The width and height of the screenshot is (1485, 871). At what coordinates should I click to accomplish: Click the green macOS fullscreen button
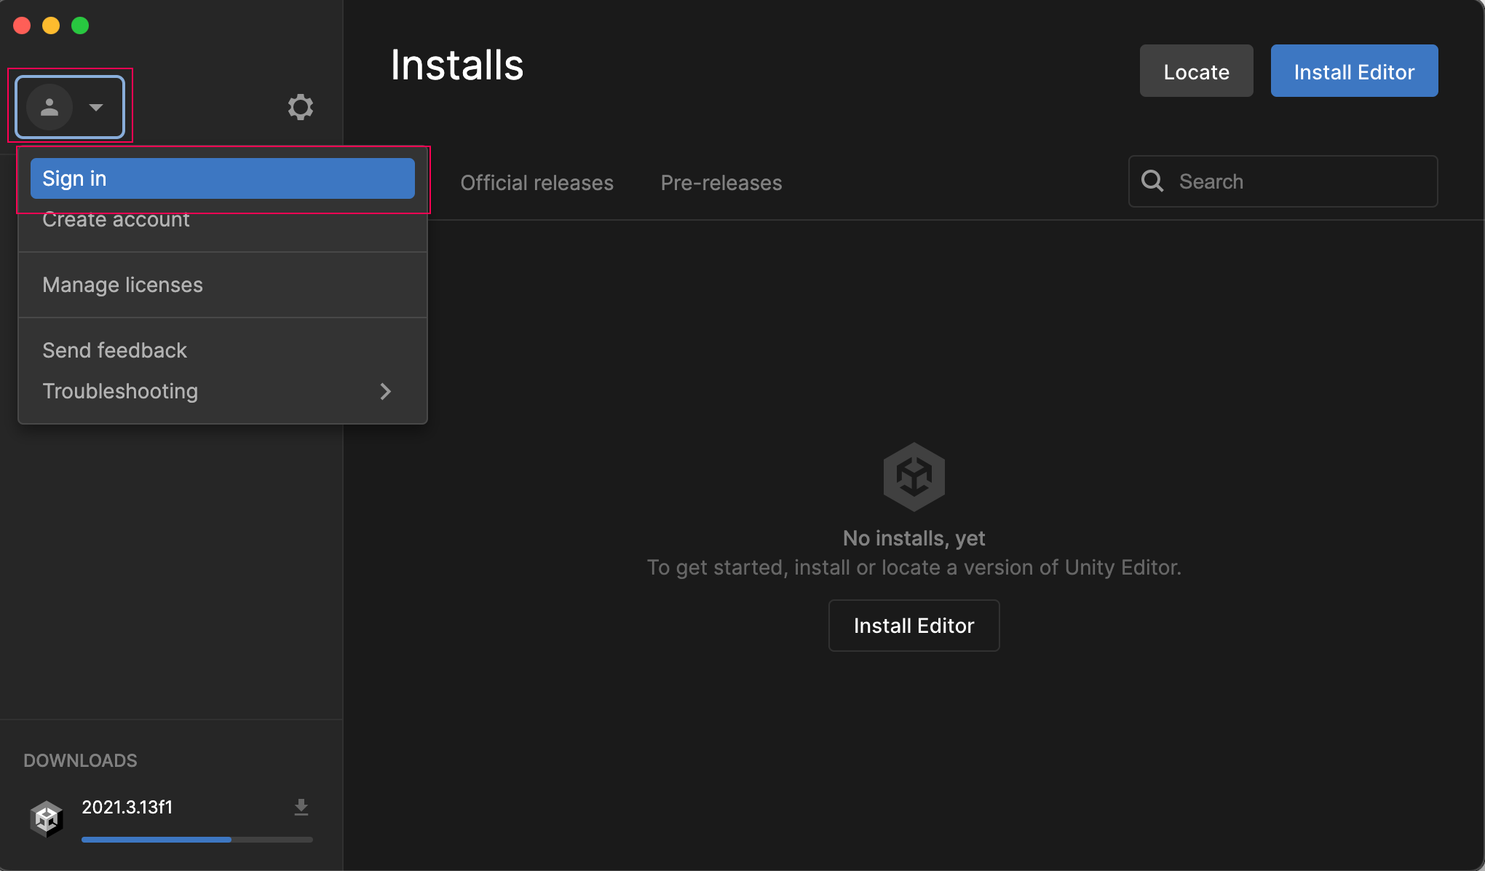coord(80,25)
